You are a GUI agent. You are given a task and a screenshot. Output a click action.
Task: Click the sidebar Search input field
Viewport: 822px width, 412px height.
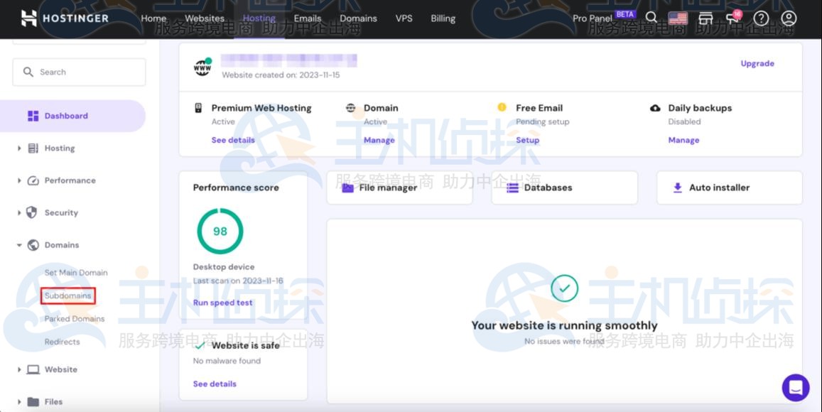[x=79, y=72]
